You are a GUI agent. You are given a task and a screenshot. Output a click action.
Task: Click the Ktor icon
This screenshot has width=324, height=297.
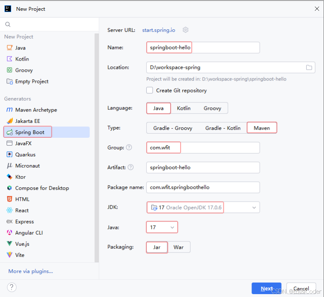click(x=9, y=177)
